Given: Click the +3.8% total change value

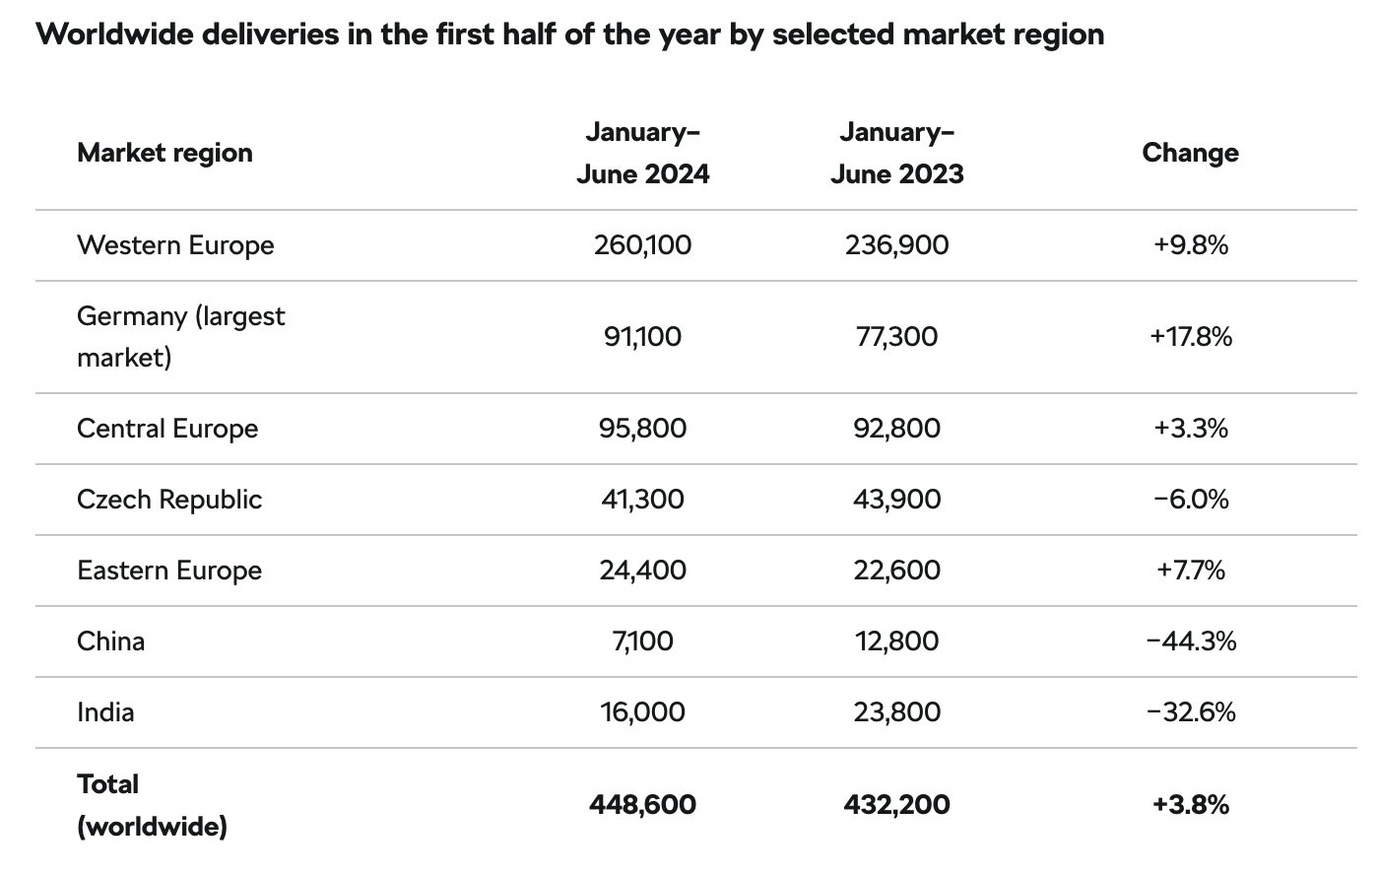Looking at the screenshot, I should [1190, 805].
